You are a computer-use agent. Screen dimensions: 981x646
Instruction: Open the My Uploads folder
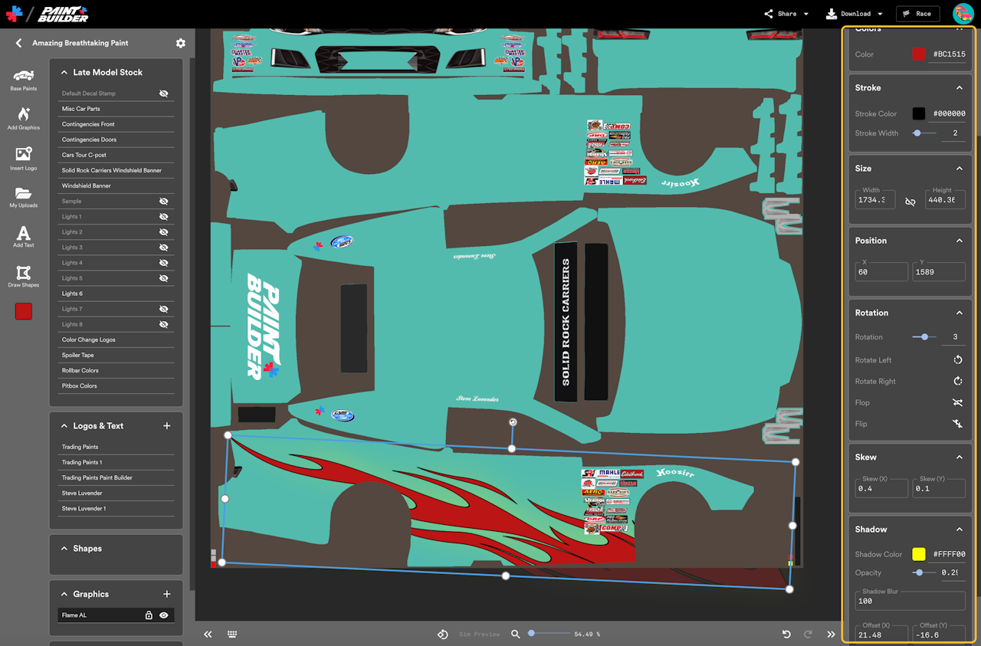click(x=23, y=198)
